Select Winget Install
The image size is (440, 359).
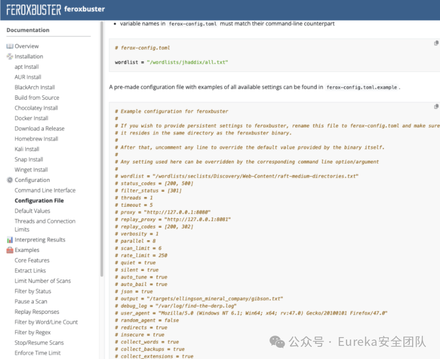tap(31, 170)
